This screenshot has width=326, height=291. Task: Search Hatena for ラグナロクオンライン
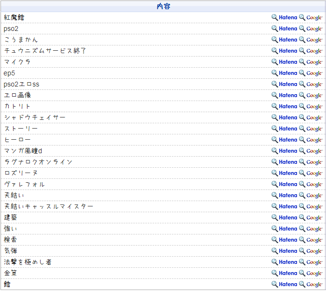coord(284,162)
